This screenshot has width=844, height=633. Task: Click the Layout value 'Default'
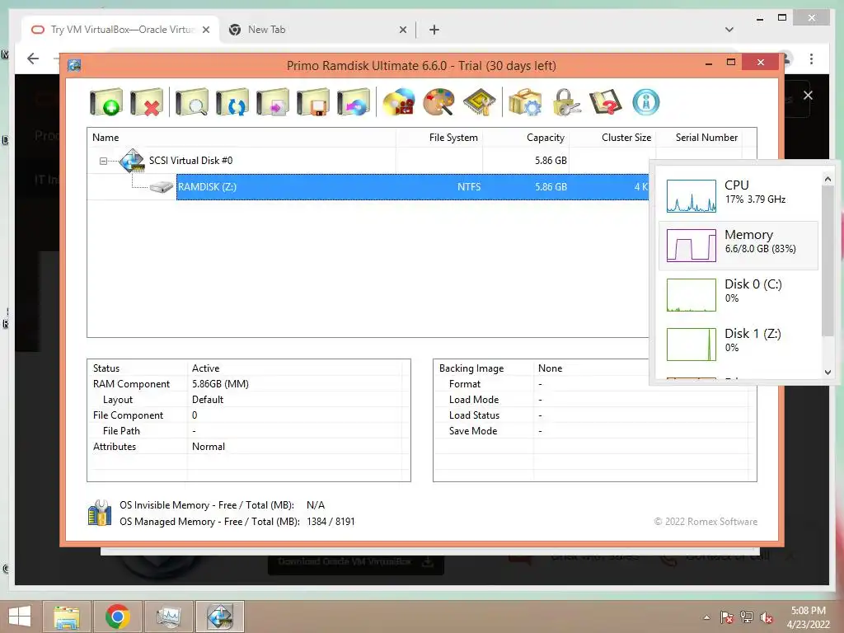click(207, 400)
